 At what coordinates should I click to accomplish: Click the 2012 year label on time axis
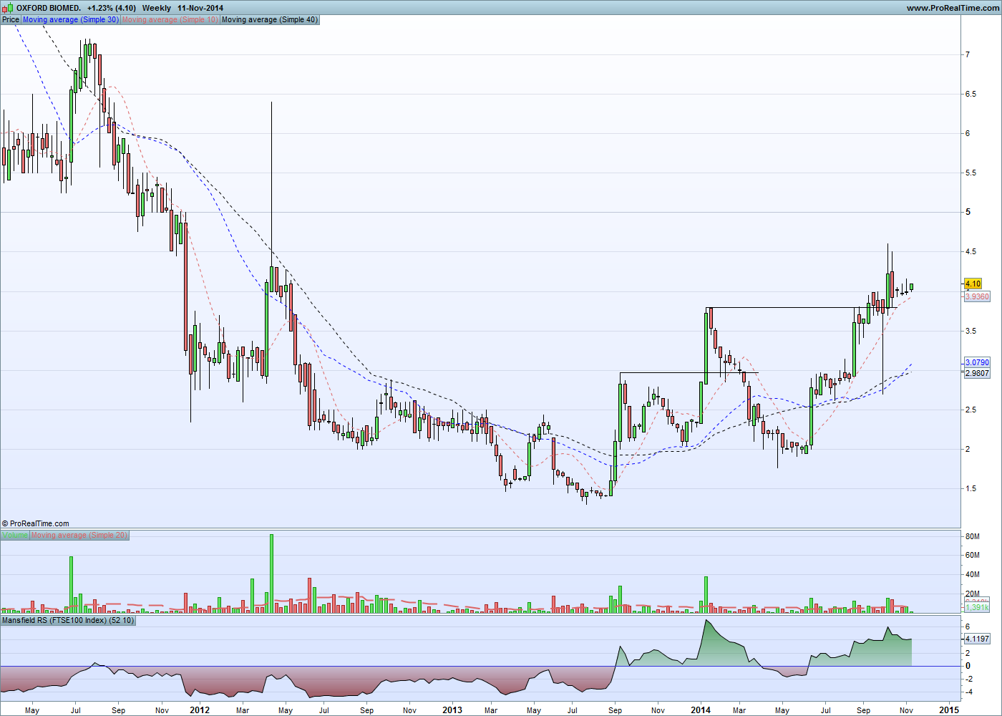pyautogui.click(x=200, y=710)
